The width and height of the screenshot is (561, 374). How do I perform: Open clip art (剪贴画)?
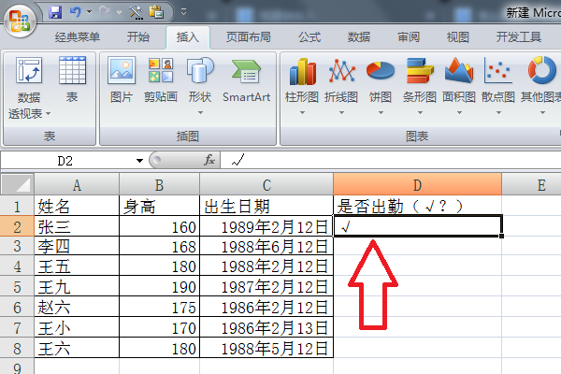[161, 79]
